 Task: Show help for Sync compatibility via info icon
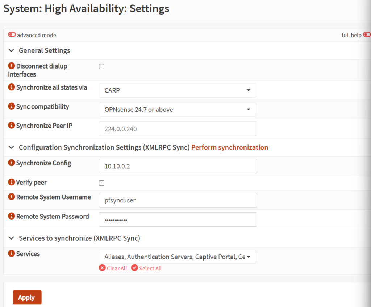tap(12, 107)
